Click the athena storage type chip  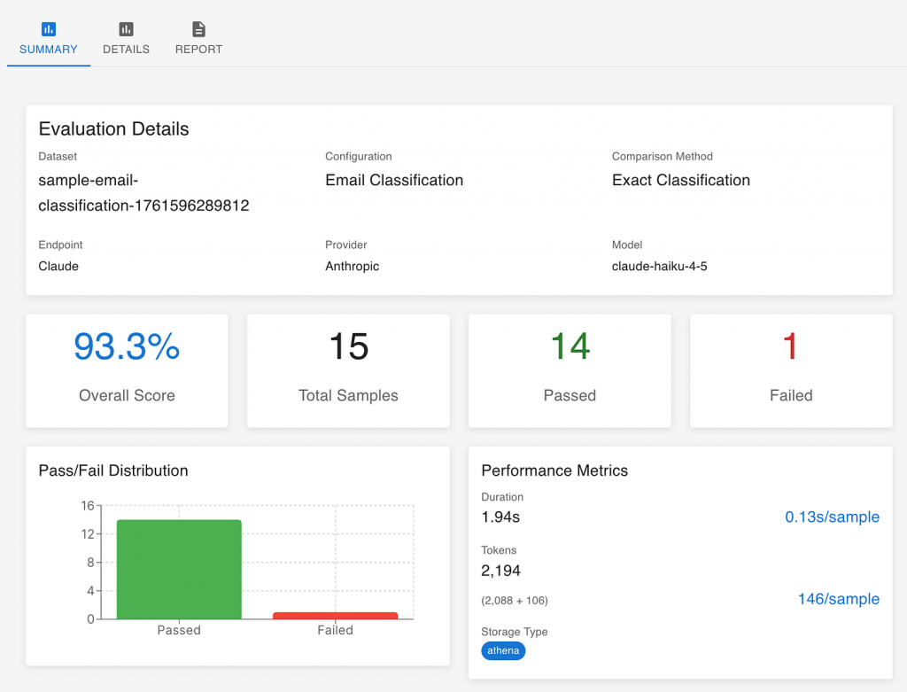[503, 651]
